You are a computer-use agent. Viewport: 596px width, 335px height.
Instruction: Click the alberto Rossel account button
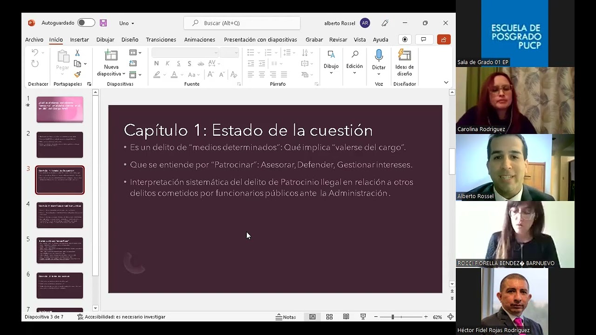tap(347, 23)
